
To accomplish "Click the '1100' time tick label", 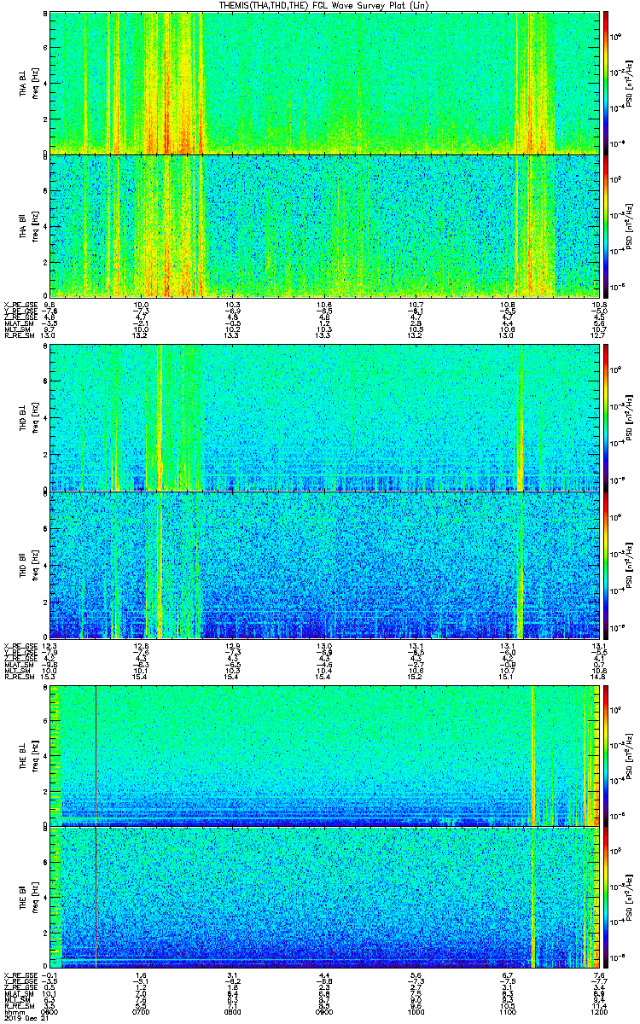I will [508, 1012].
